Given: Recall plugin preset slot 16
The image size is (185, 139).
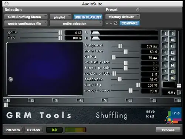Looking at the screenshot, I should coord(172,78).
